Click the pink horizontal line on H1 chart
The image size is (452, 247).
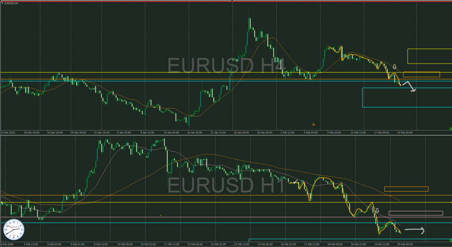click(x=177, y=217)
